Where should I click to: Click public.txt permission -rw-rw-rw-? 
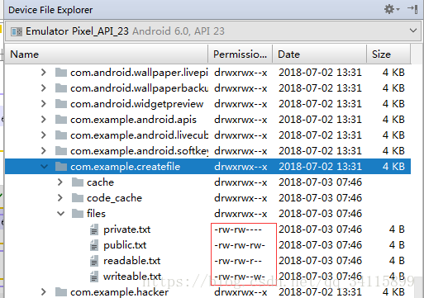[x=240, y=245]
